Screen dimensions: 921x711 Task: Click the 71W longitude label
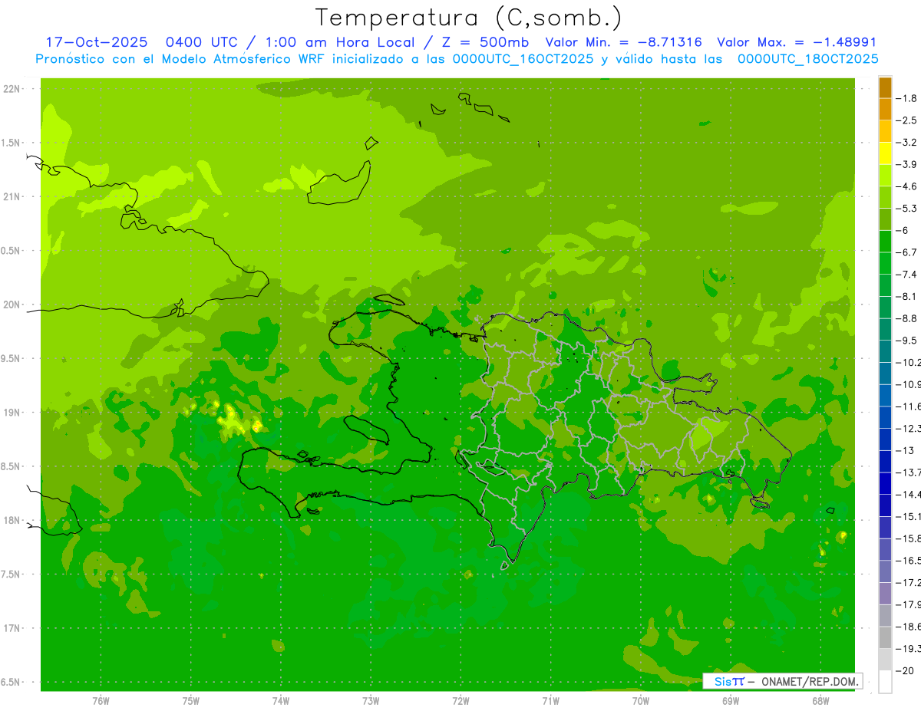pos(550,701)
